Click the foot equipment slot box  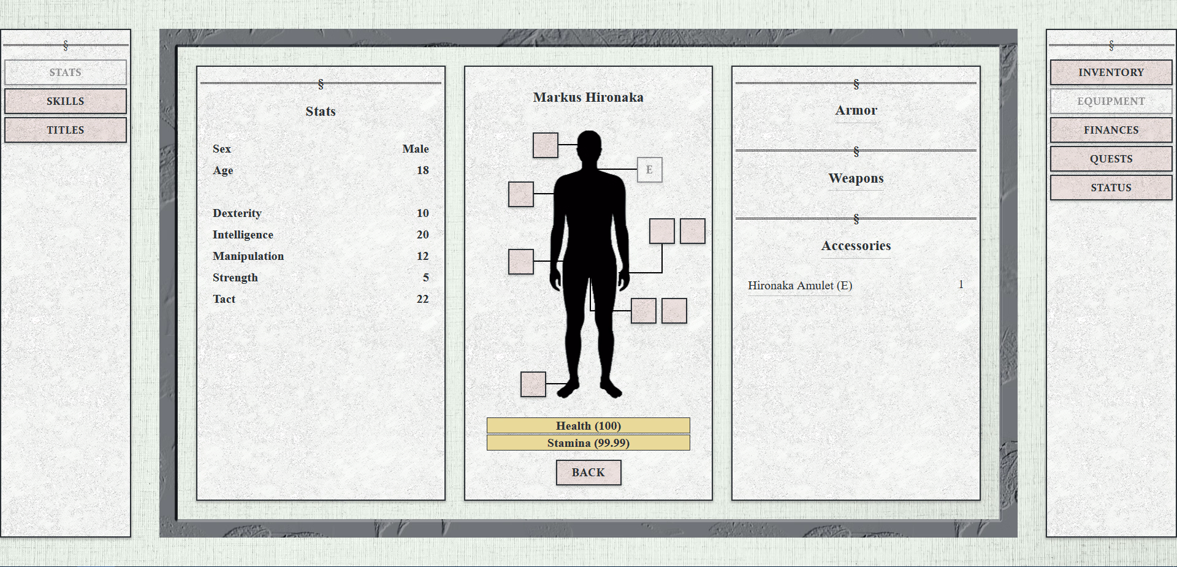point(533,384)
